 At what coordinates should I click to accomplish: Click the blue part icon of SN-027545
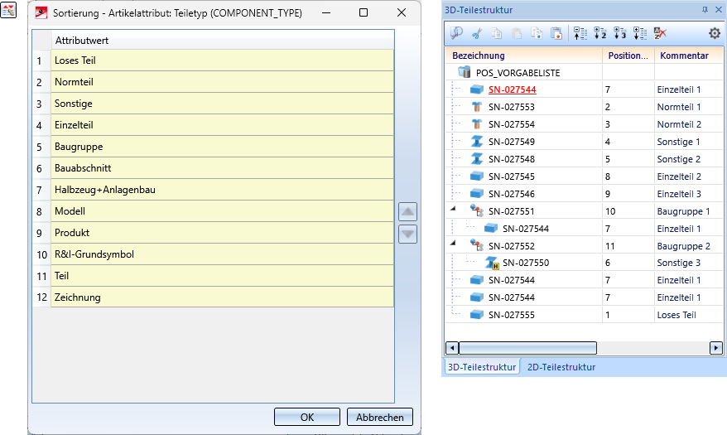pyautogui.click(x=477, y=176)
